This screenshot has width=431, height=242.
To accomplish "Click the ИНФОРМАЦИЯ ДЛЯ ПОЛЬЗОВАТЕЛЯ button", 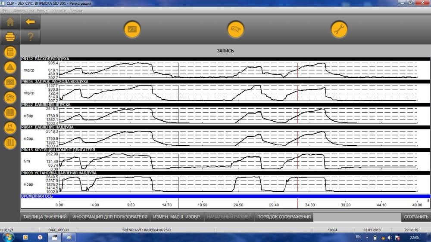I will click(109, 217).
